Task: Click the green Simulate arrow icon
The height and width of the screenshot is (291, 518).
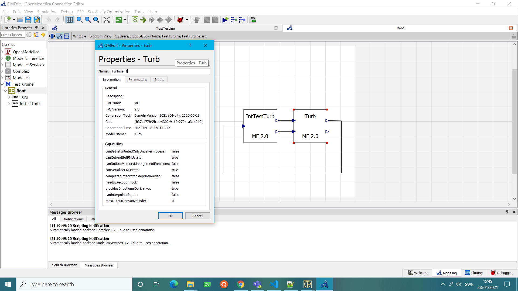Action: point(143,20)
